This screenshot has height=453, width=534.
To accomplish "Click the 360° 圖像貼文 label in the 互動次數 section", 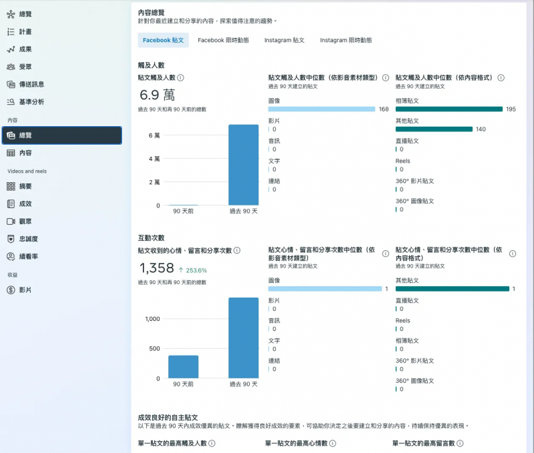I will [415, 381].
